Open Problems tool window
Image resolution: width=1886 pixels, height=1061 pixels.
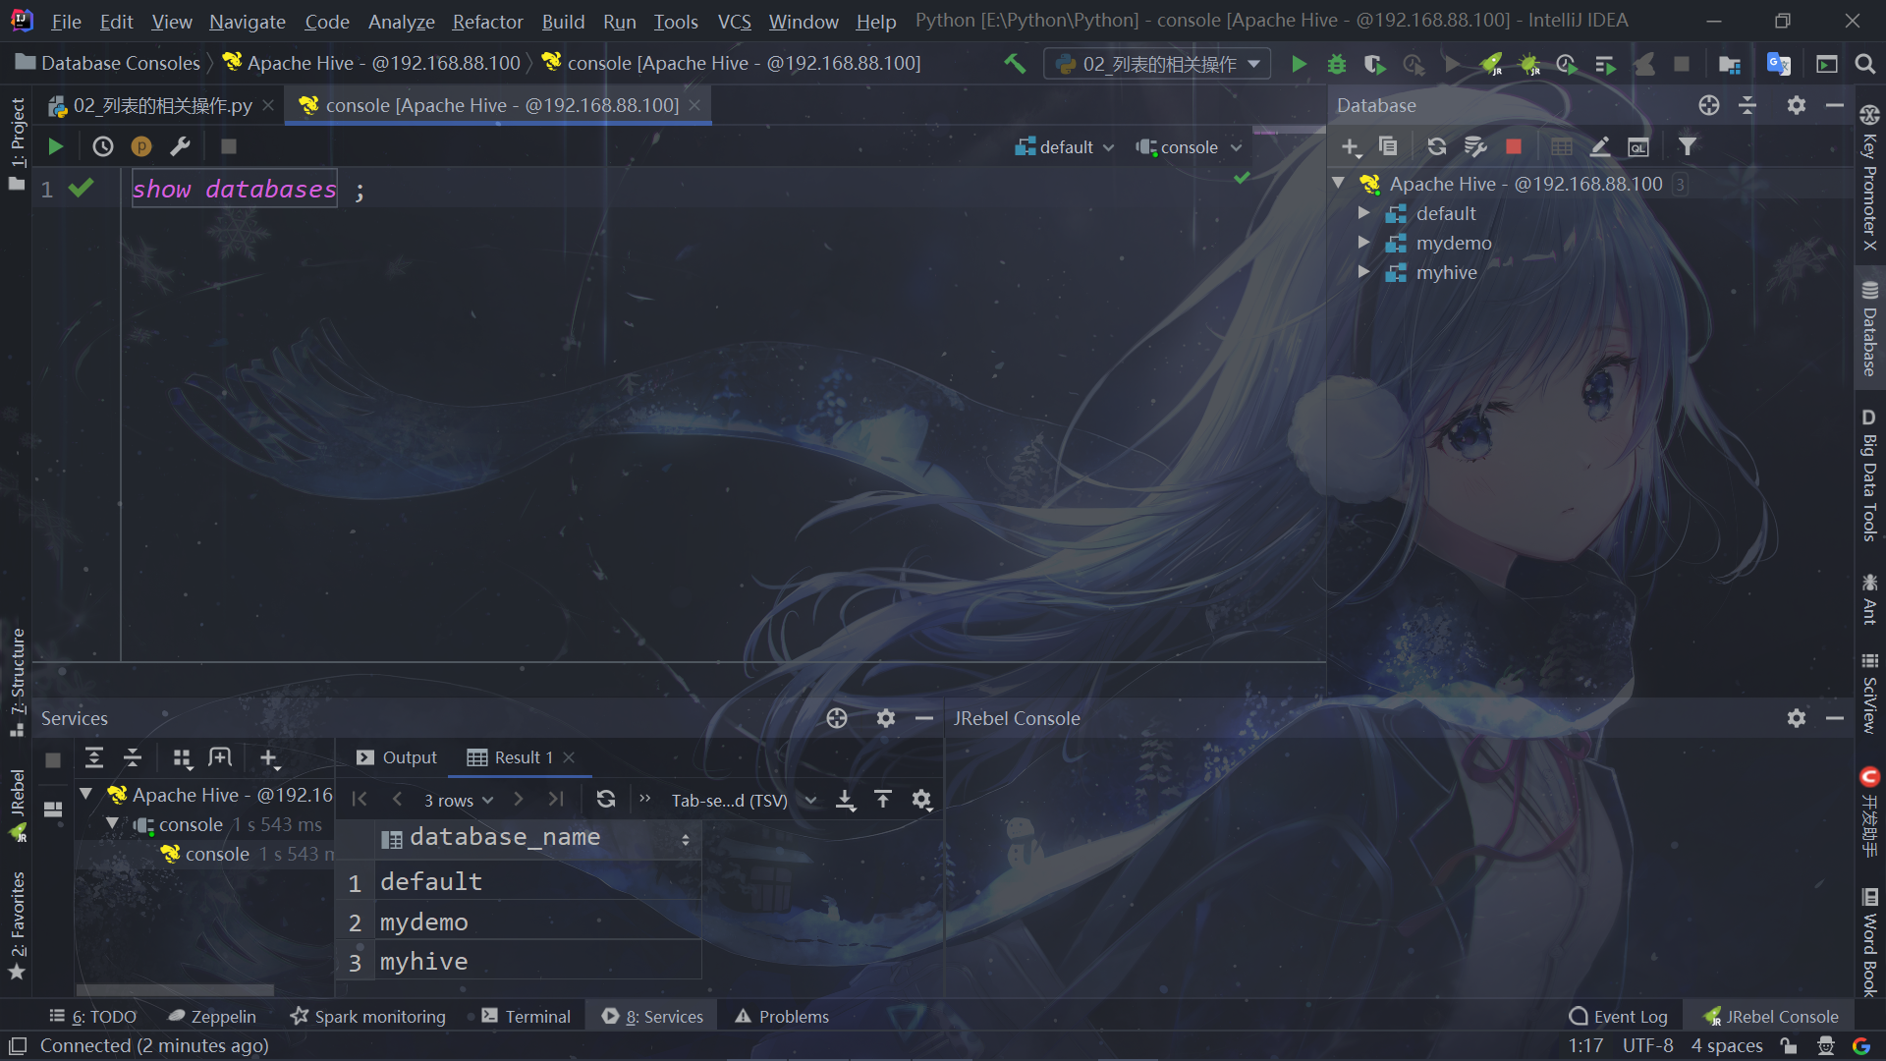click(x=783, y=1017)
